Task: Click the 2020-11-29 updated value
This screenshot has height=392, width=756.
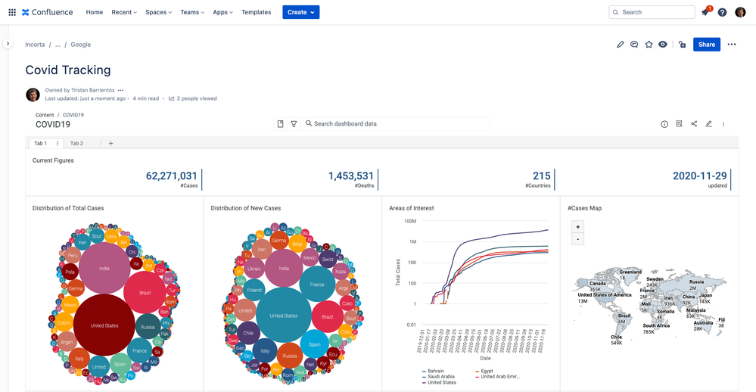Action: pyautogui.click(x=699, y=176)
